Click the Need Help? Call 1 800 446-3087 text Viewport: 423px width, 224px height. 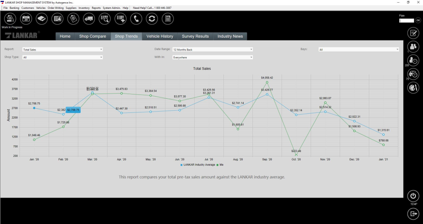click(x=152, y=8)
